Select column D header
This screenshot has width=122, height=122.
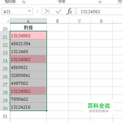click(101, 21)
